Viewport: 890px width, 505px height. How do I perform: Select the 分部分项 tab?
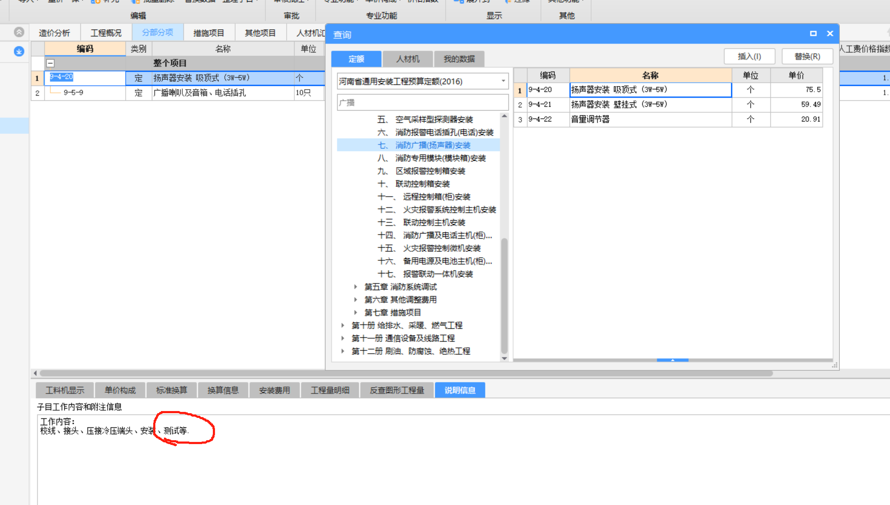[157, 33]
